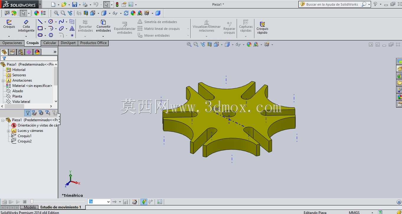The width and height of the screenshot is (402, 214).
Task: Save the part with the floppy disk icon
Action: [x=75, y=4]
